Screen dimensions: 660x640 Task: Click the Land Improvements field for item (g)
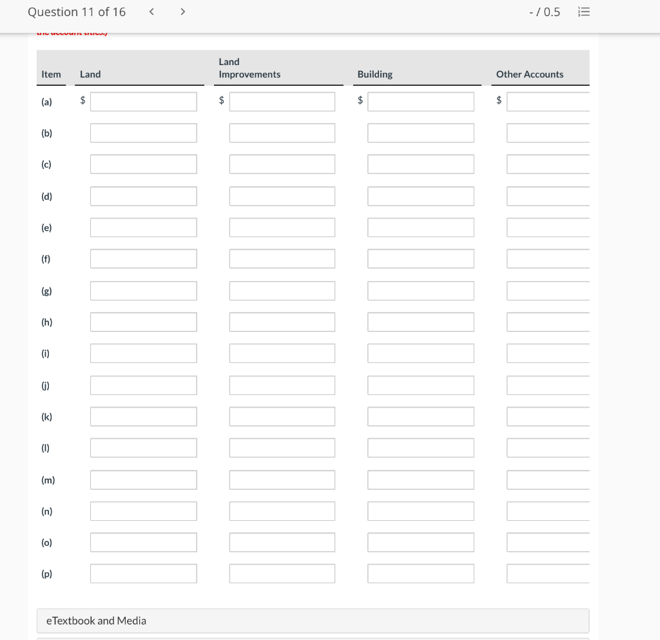282,291
